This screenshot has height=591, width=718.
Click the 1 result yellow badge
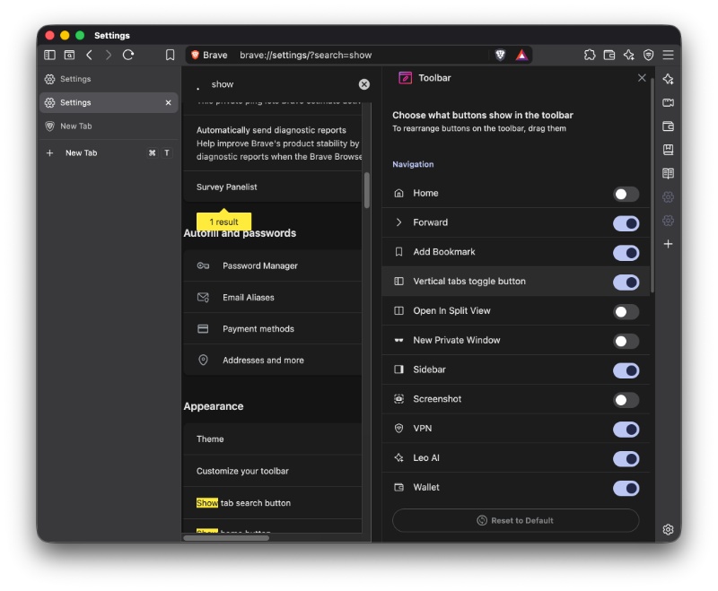[x=223, y=222]
